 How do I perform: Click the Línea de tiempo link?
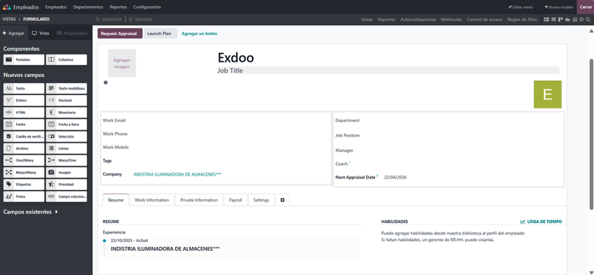[541, 222]
